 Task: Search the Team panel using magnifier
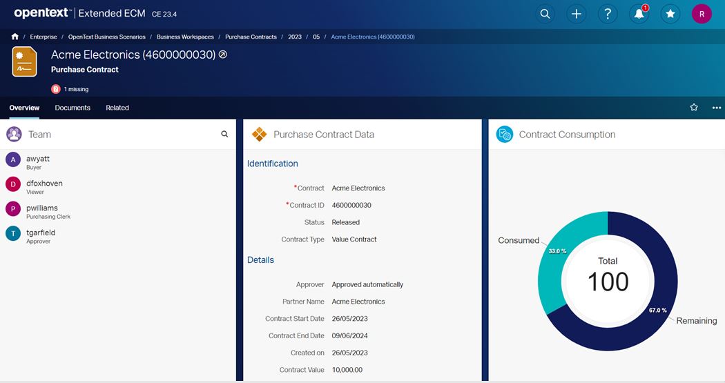pyautogui.click(x=224, y=135)
